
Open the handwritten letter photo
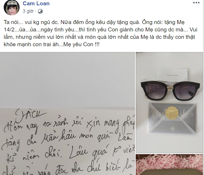point(67,113)
